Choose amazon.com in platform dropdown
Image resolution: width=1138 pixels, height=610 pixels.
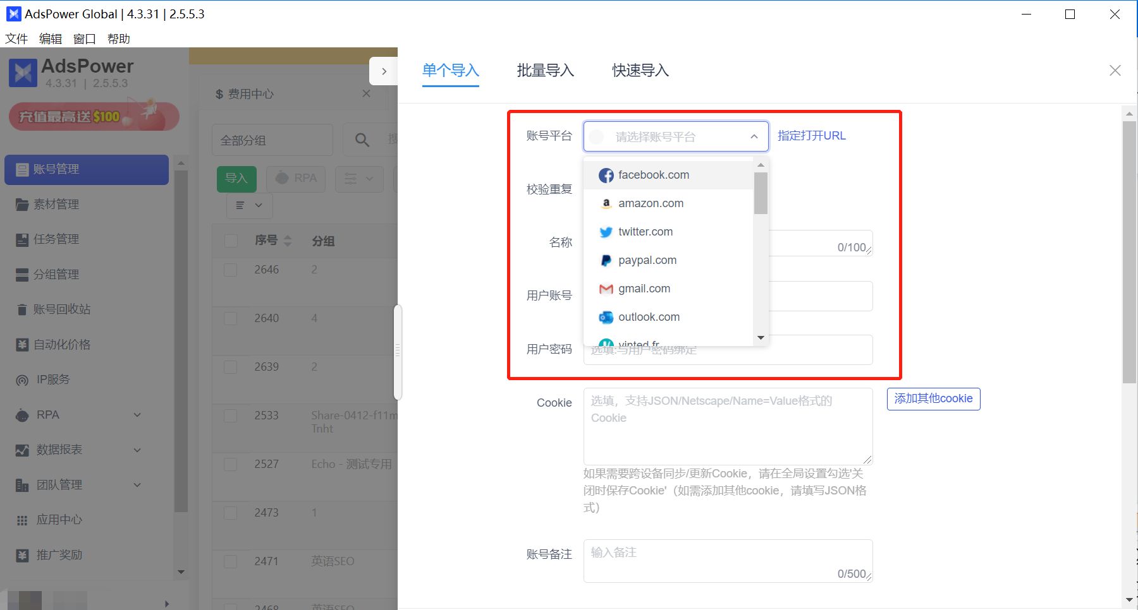[668, 203]
